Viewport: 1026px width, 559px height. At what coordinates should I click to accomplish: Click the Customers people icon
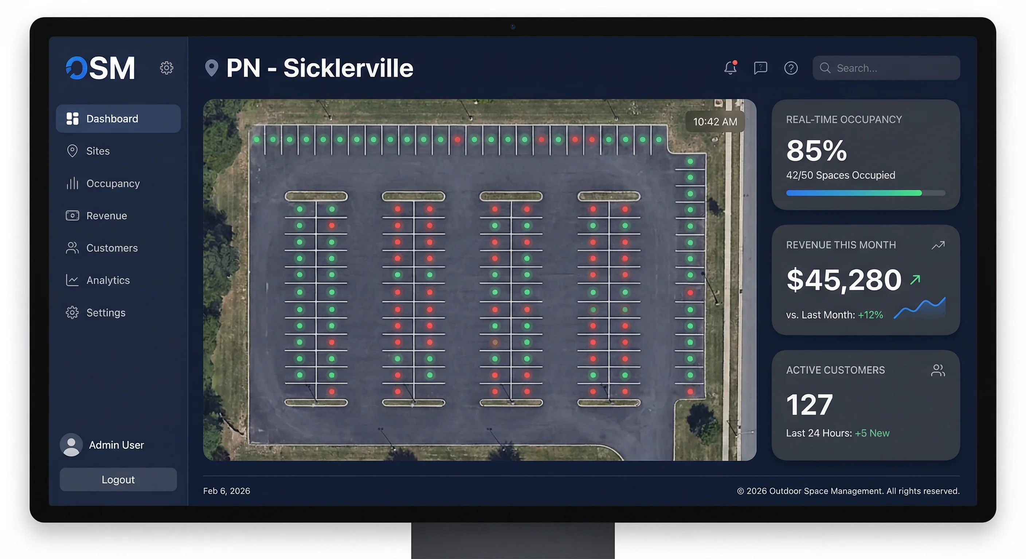pos(73,247)
